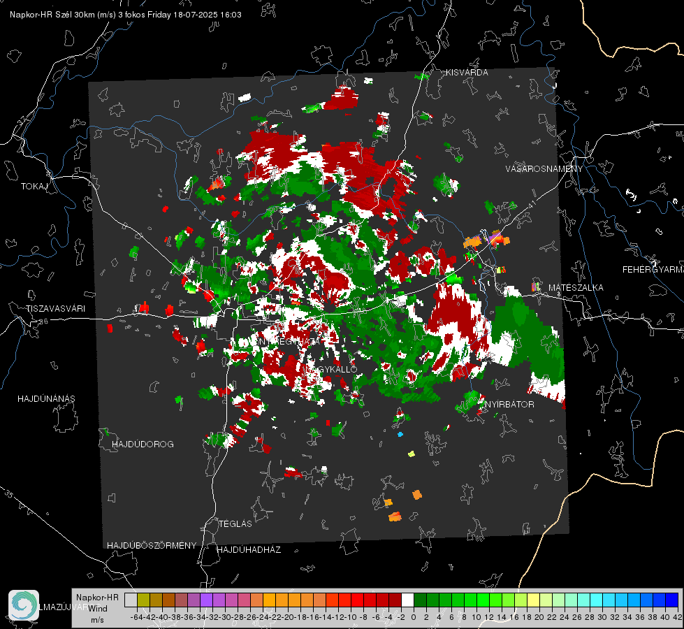The image size is (684, 629).
Task: Click the -64 value on the legend scale
Action: (x=136, y=617)
